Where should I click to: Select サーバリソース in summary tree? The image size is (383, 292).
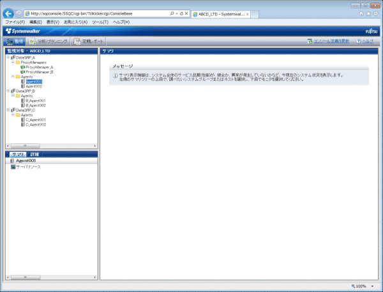28,167
